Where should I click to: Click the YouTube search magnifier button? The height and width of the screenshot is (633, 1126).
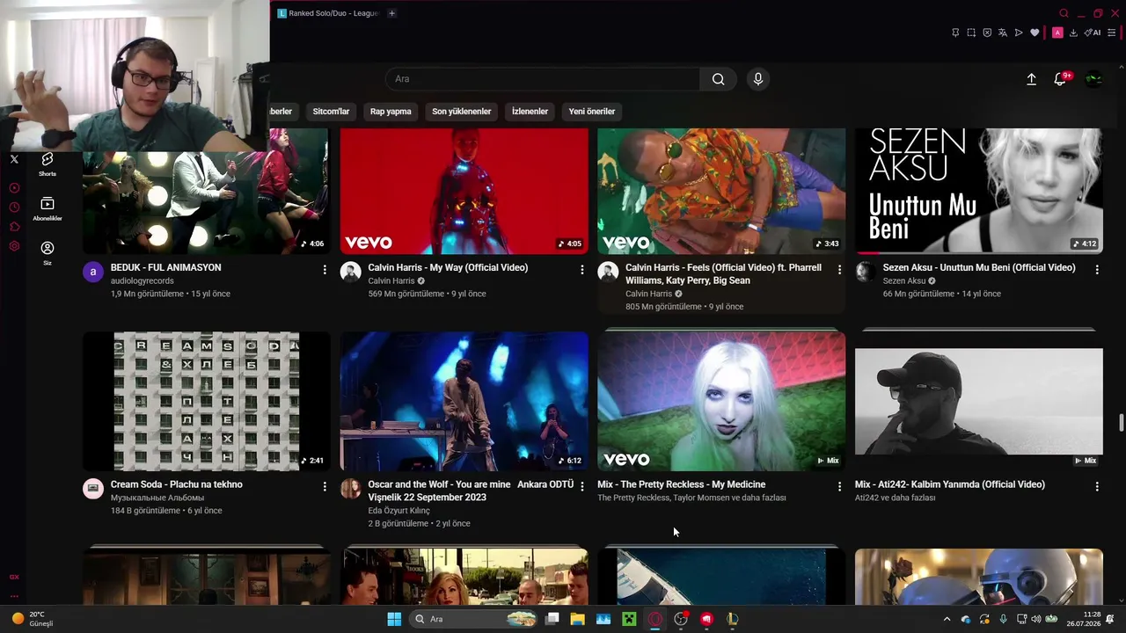tap(719, 79)
